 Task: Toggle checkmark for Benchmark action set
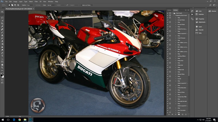(168, 13)
